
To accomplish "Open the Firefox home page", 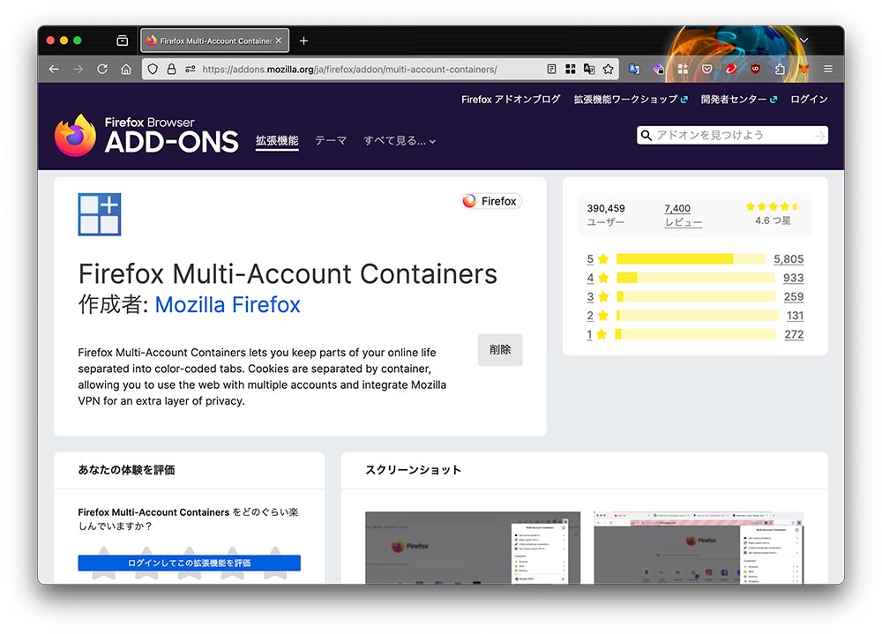I will click(126, 69).
